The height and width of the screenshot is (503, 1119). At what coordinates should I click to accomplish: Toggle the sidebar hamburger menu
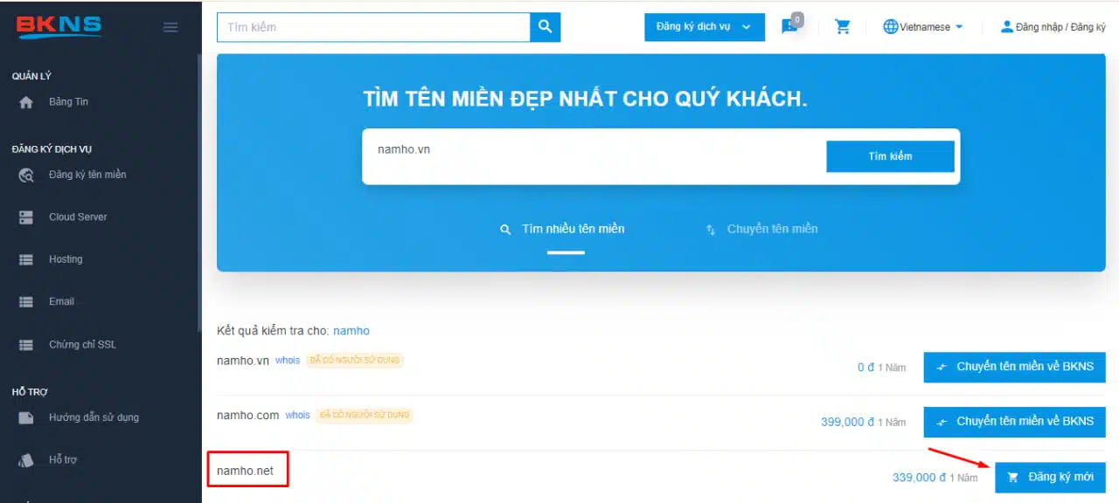[170, 27]
